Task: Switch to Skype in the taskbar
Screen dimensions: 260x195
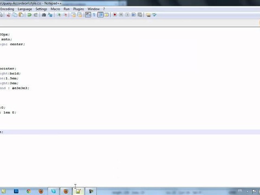Action: (53, 191)
